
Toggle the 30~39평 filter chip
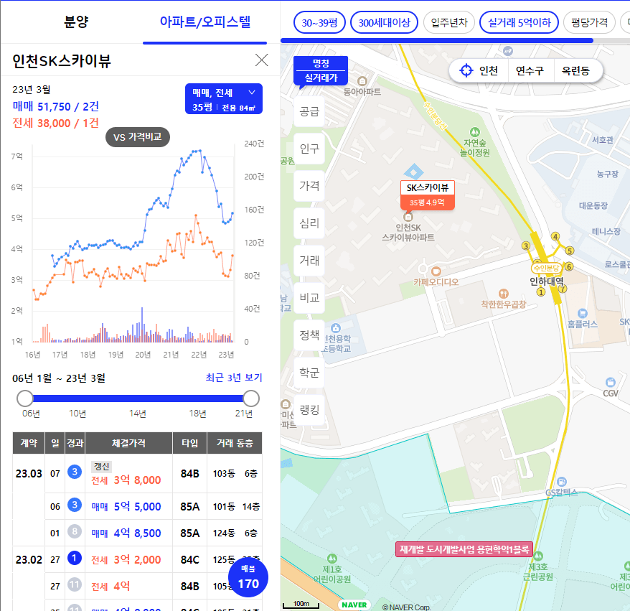tap(319, 22)
